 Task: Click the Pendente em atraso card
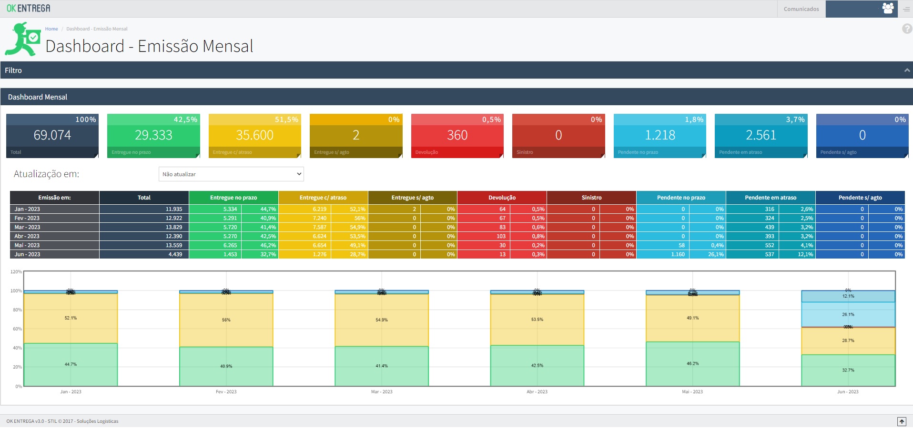[761, 136]
